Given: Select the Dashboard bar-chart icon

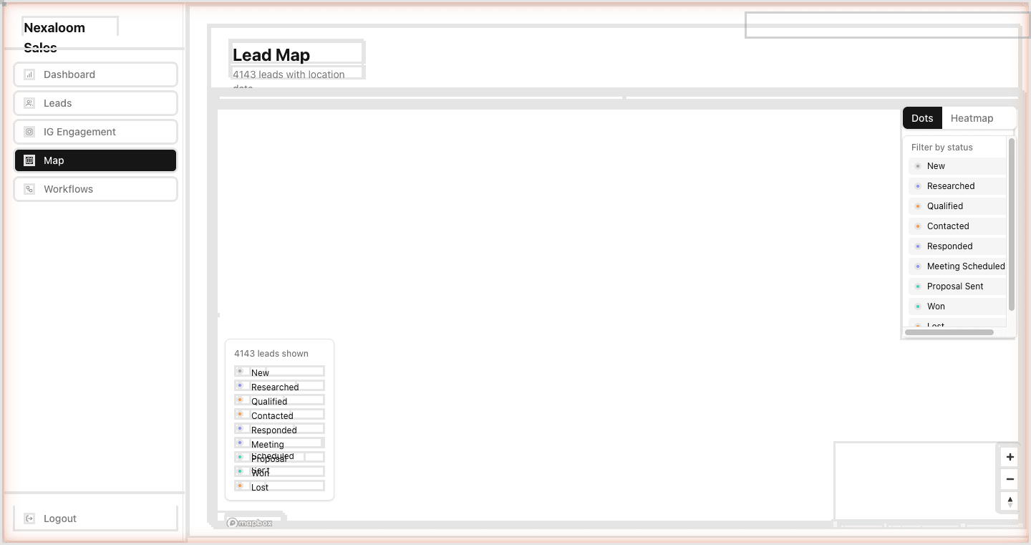Looking at the screenshot, I should pos(29,74).
